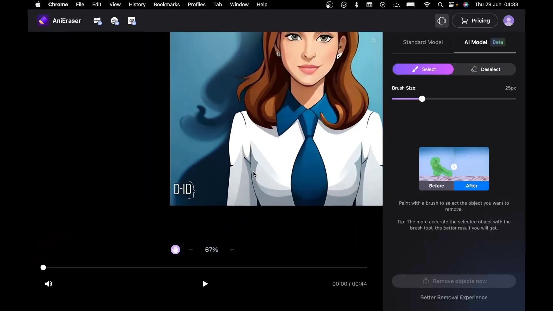
Task: Open the macOS download icon
Action: pyautogui.click(x=115, y=21)
